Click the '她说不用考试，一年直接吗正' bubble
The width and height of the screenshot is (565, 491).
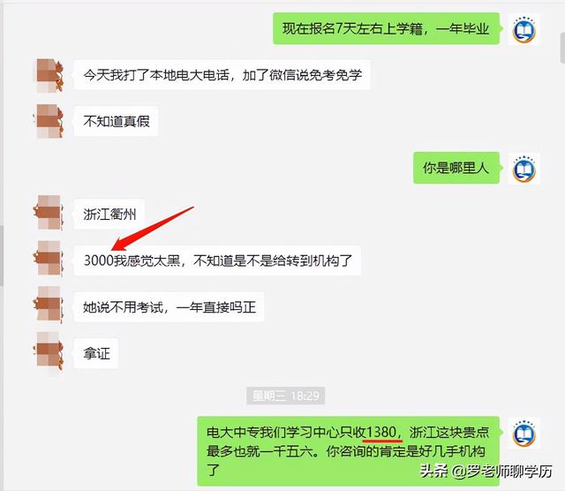point(169,306)
